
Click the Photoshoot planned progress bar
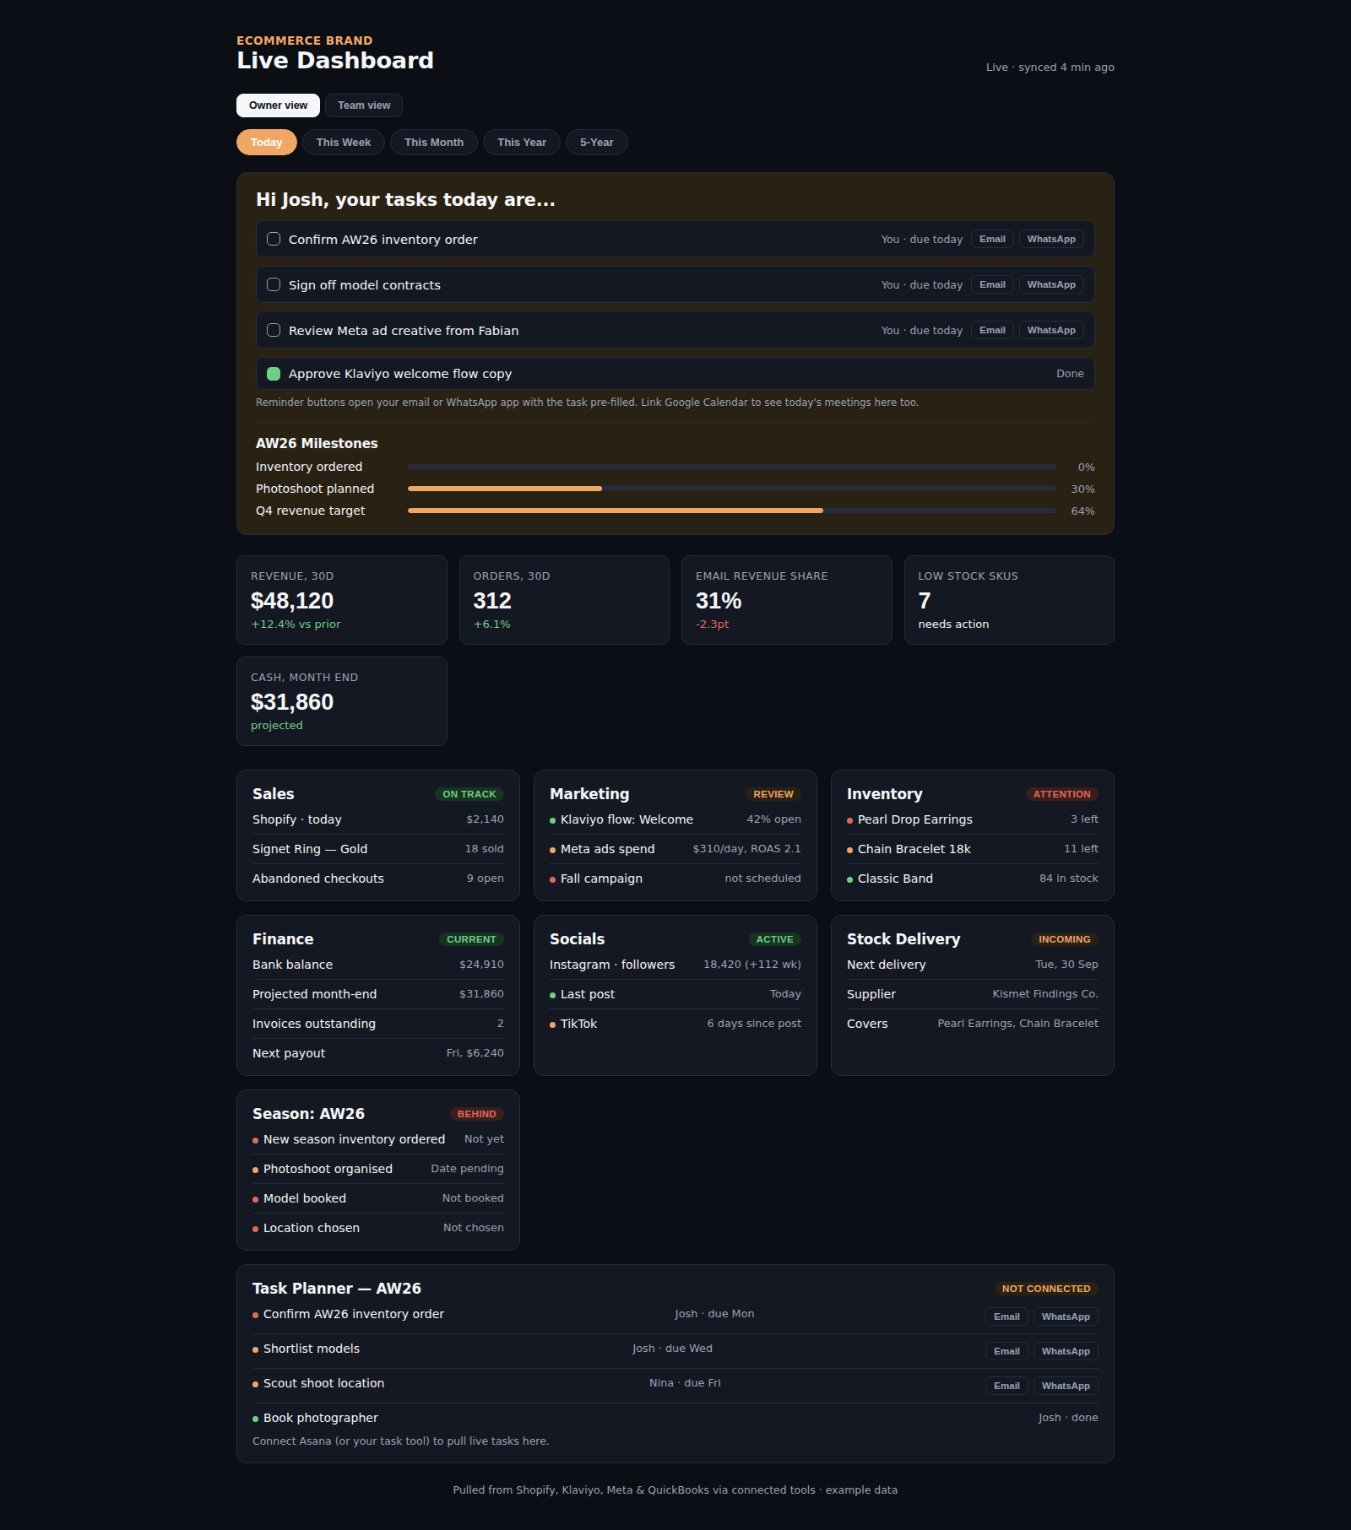731,489
